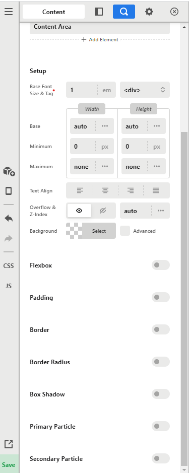Viewport: 189px width, 473px height.
Task: Turn on the Border Radius toggle
Action: [x=161, y=362]
